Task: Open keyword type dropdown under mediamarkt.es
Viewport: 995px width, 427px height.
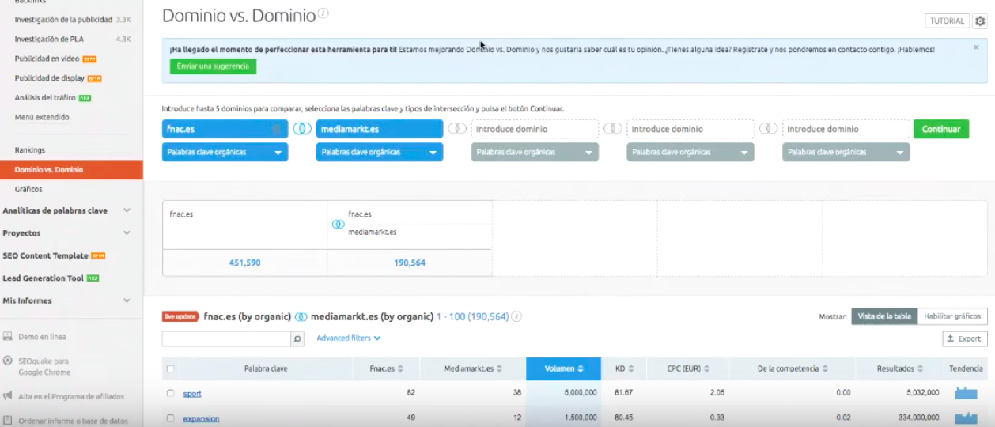Action: click(379, 153)
